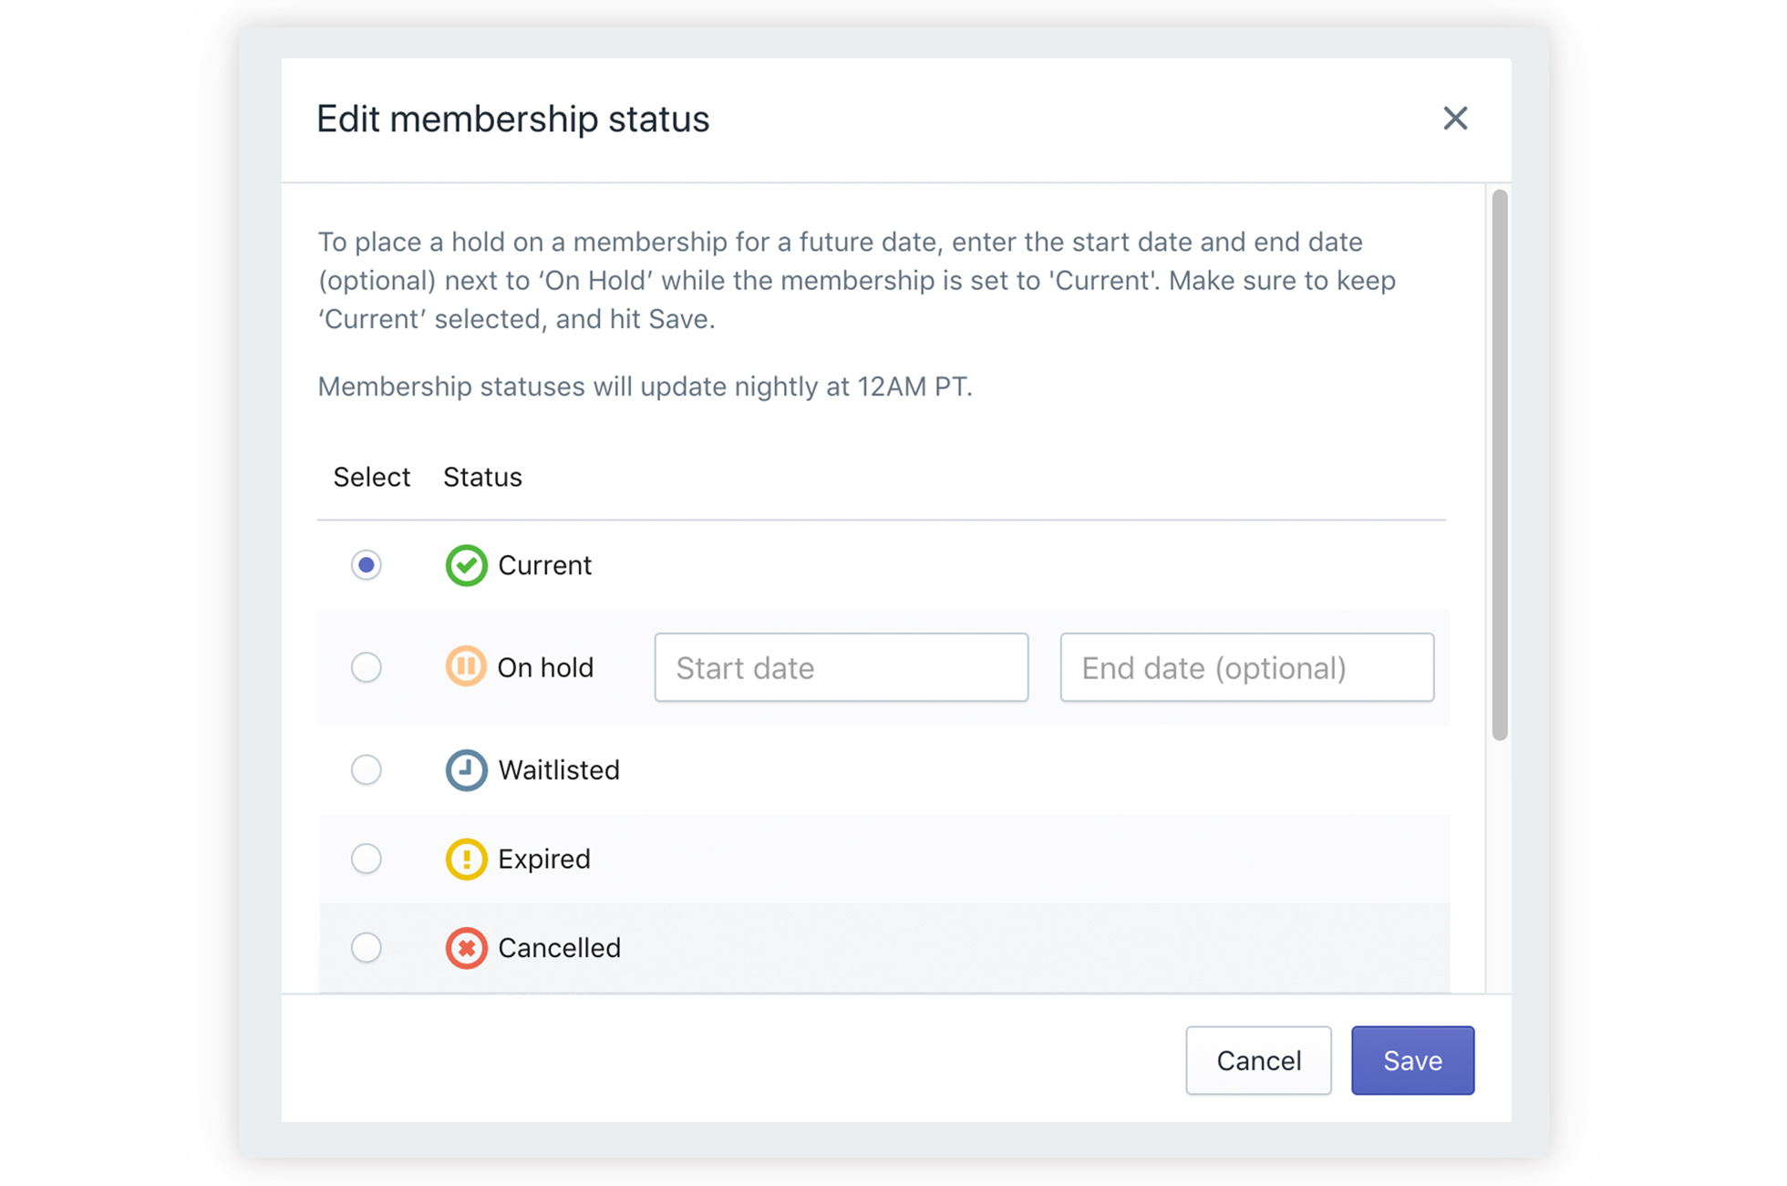The width and height of the screenshot is (1787, 1186).
Task: Click the green Current checkmark icon
Action: click(x=466, y=565)
